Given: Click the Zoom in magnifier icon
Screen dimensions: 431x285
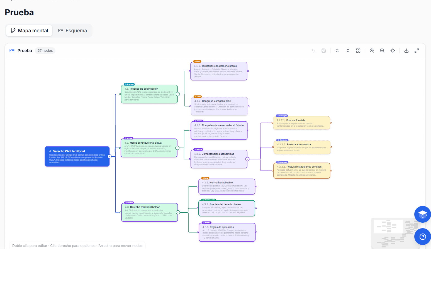Looking at the screenshot, I should (372, 51).
